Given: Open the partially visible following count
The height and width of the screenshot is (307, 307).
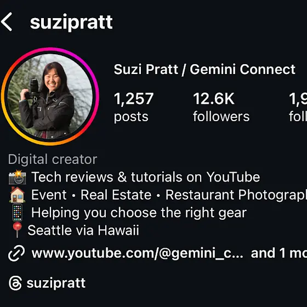Looking at the screenshot, I should point(298,107).
